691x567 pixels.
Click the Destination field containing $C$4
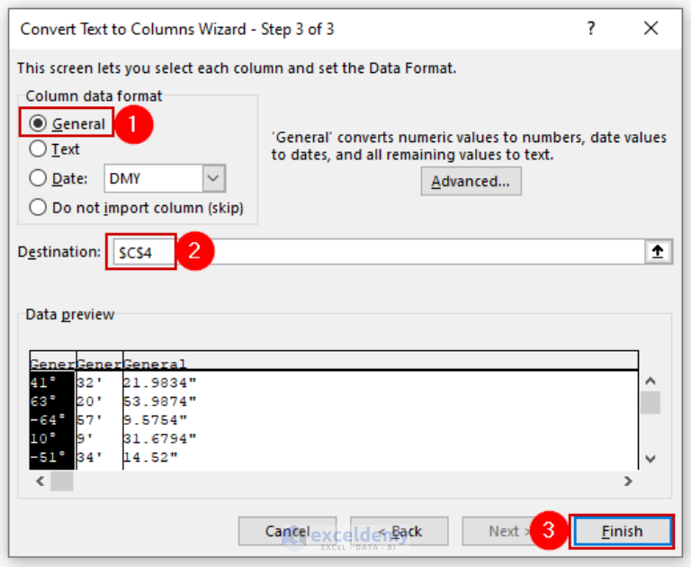point(379,252)
